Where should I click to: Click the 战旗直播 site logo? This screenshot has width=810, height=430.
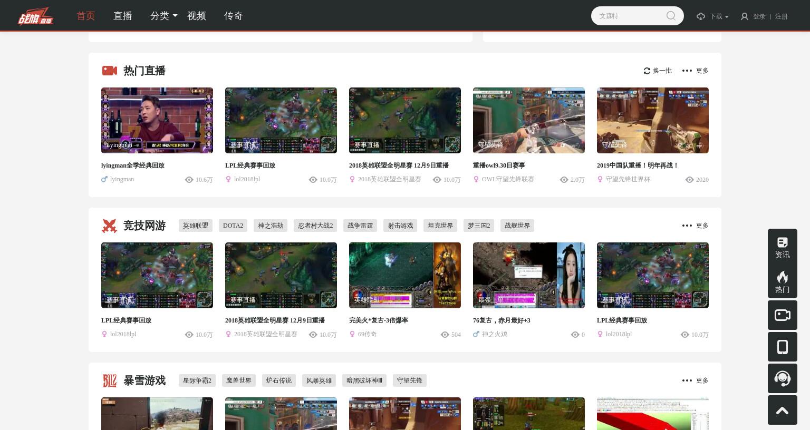(x=35, y=16)
